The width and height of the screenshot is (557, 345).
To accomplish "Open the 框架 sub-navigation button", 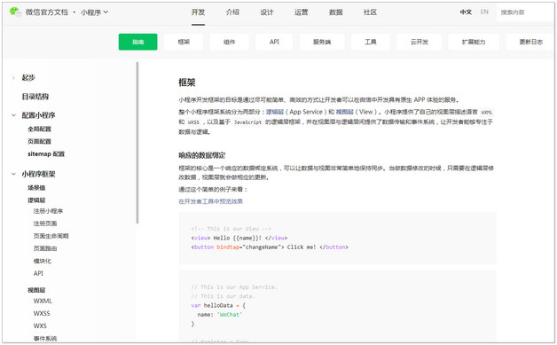I will [184, 42].
